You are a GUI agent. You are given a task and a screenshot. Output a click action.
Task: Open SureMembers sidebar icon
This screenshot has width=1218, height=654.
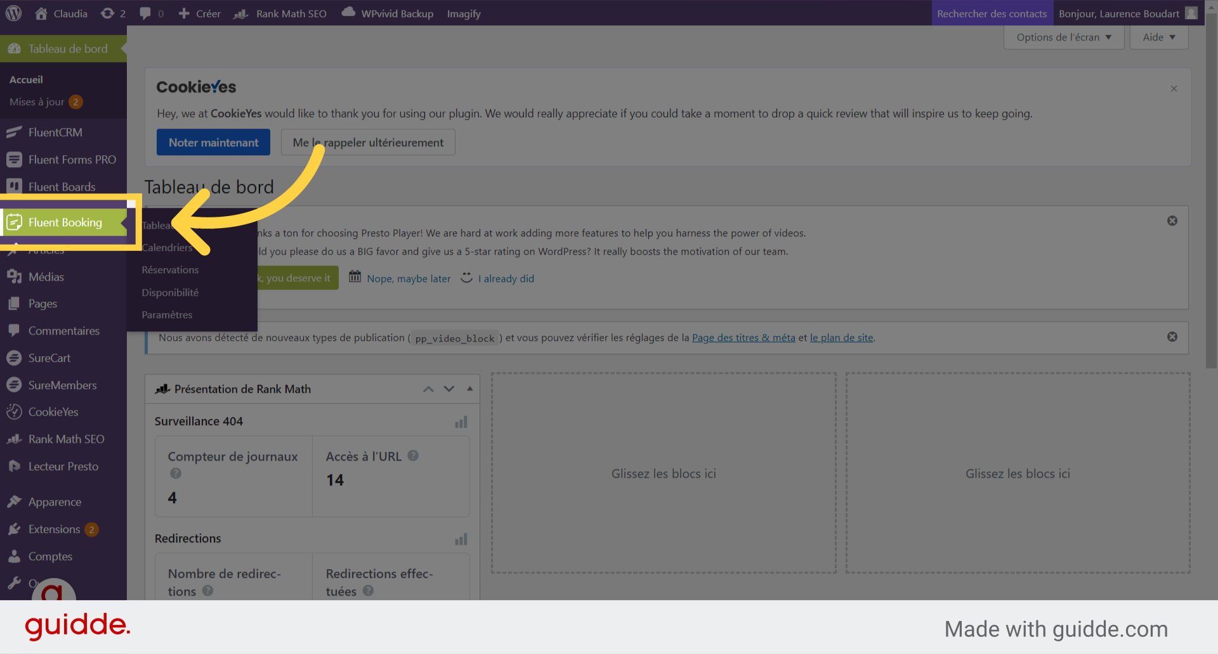[14, 385]
